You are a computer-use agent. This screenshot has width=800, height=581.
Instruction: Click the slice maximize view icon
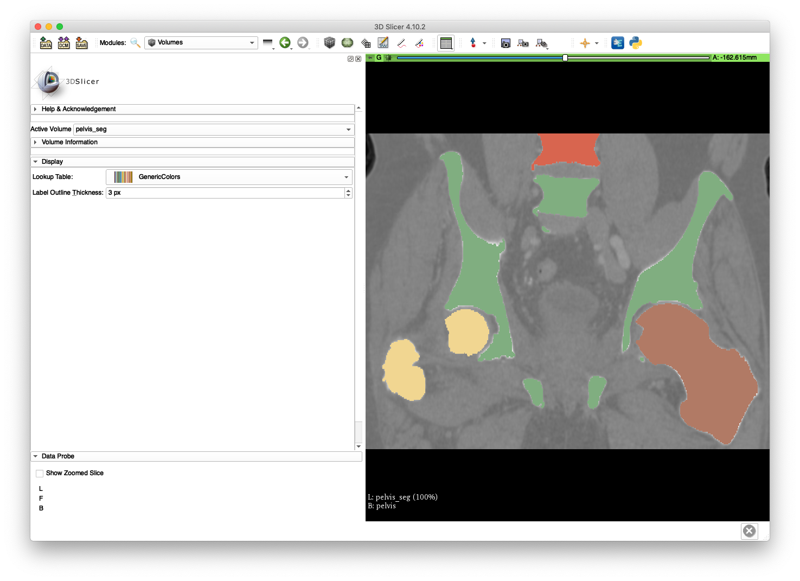click(388, 58)
